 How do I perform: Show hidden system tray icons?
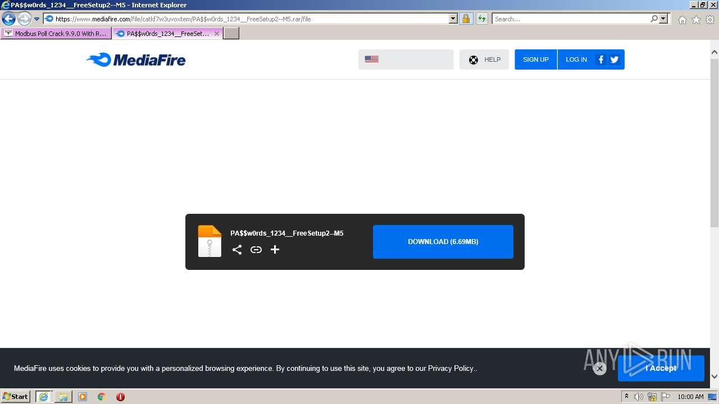[x=626, y=397]
